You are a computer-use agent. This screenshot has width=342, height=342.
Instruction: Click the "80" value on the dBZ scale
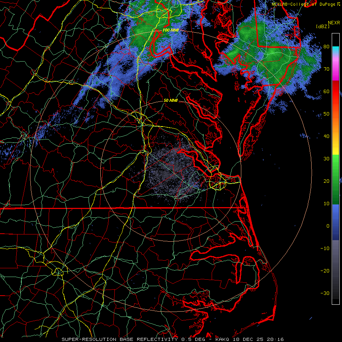pos(326,47)
